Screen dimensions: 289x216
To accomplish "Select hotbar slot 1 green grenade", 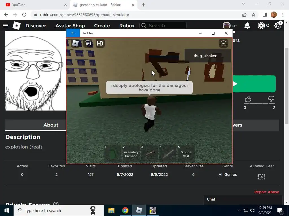I will point(113,154).
